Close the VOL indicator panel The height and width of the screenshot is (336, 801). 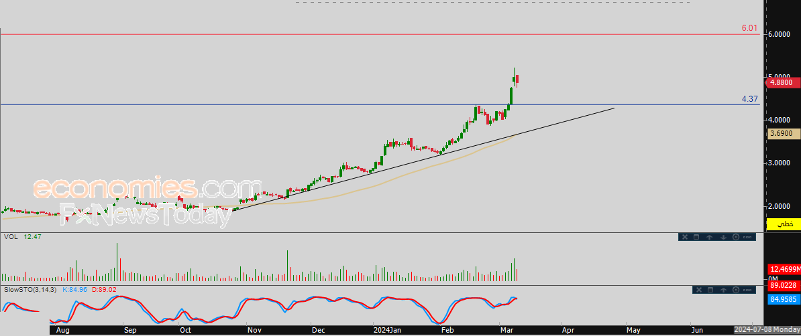[684, 237]
